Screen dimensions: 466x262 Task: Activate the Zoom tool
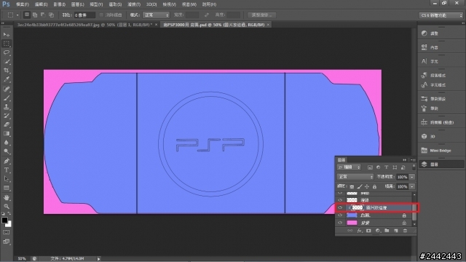(7, 207)
